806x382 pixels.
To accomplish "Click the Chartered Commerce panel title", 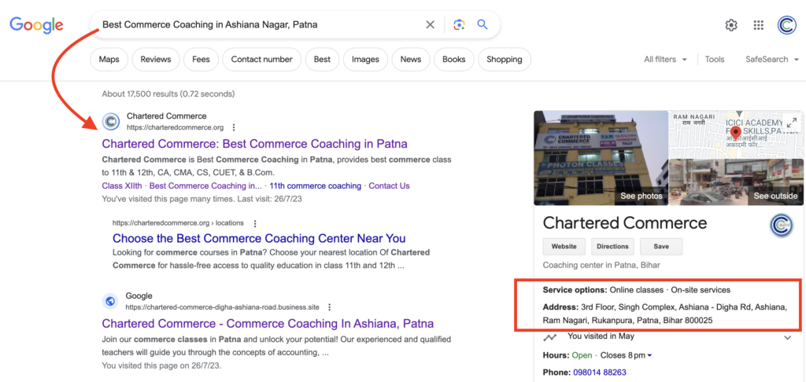I will [625, 223].
